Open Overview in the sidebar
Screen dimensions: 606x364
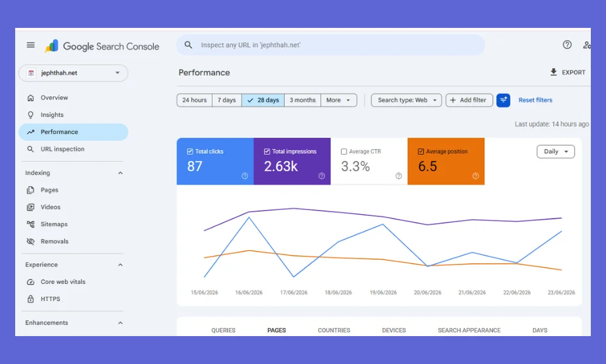click(x=73, y=98)
